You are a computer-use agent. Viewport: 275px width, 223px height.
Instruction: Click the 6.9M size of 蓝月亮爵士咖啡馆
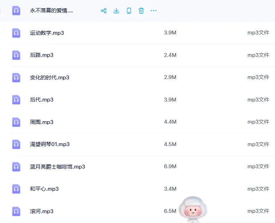(170, 167)
